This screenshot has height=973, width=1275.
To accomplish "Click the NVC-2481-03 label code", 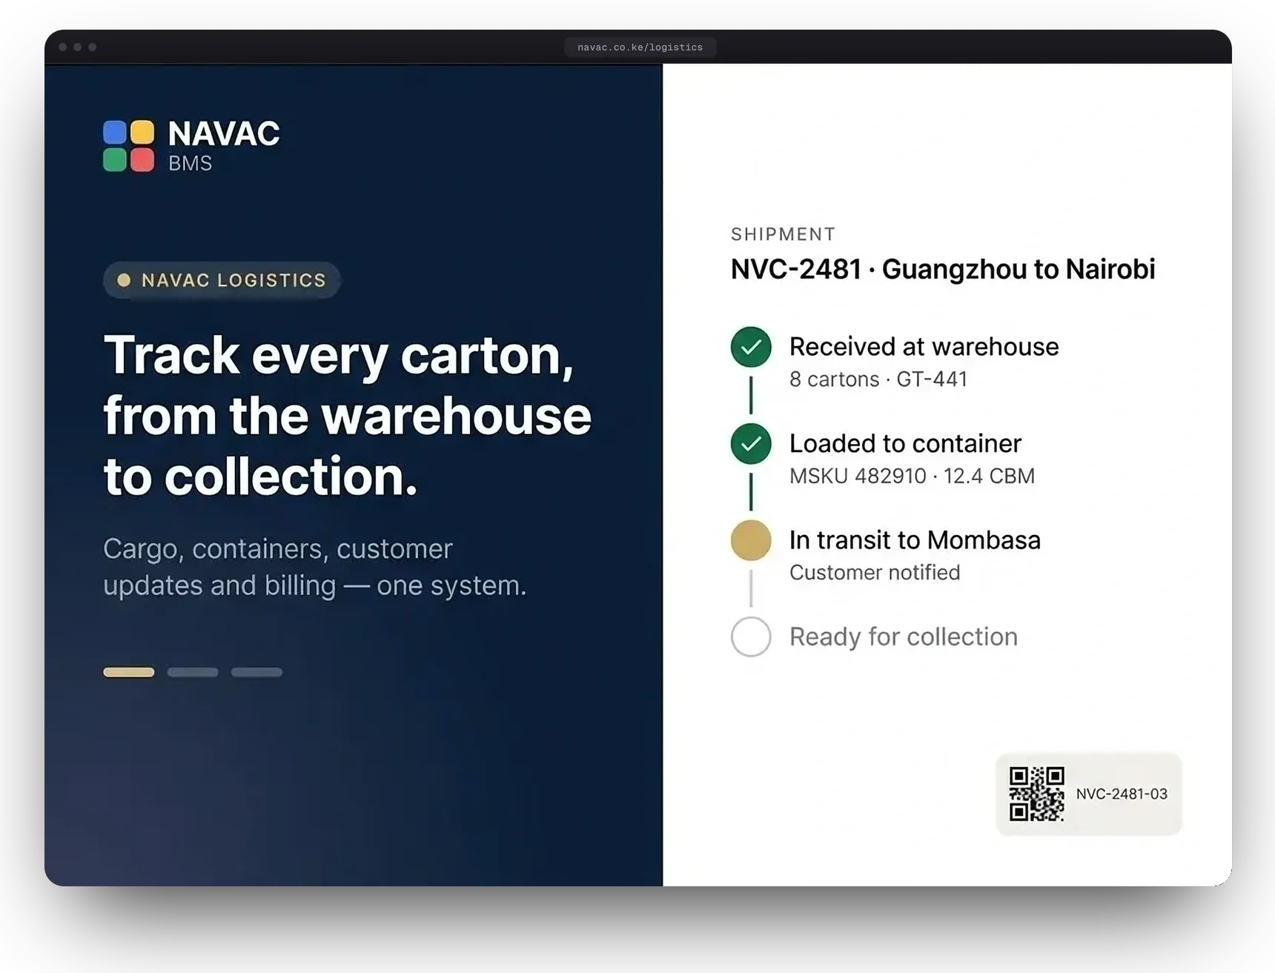I will tap(1122, 794).
